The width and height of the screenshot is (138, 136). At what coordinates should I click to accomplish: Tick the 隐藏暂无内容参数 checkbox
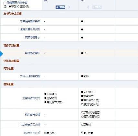[5, 3]
